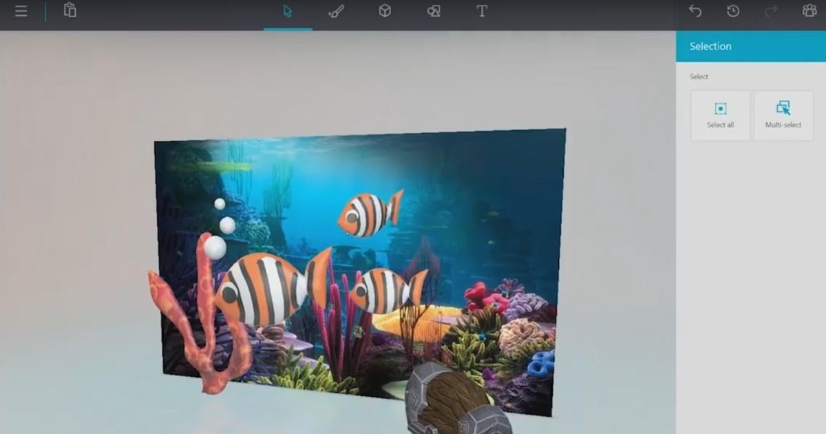
Task: Enable Multi-select mode
Action: click(783, 115)
